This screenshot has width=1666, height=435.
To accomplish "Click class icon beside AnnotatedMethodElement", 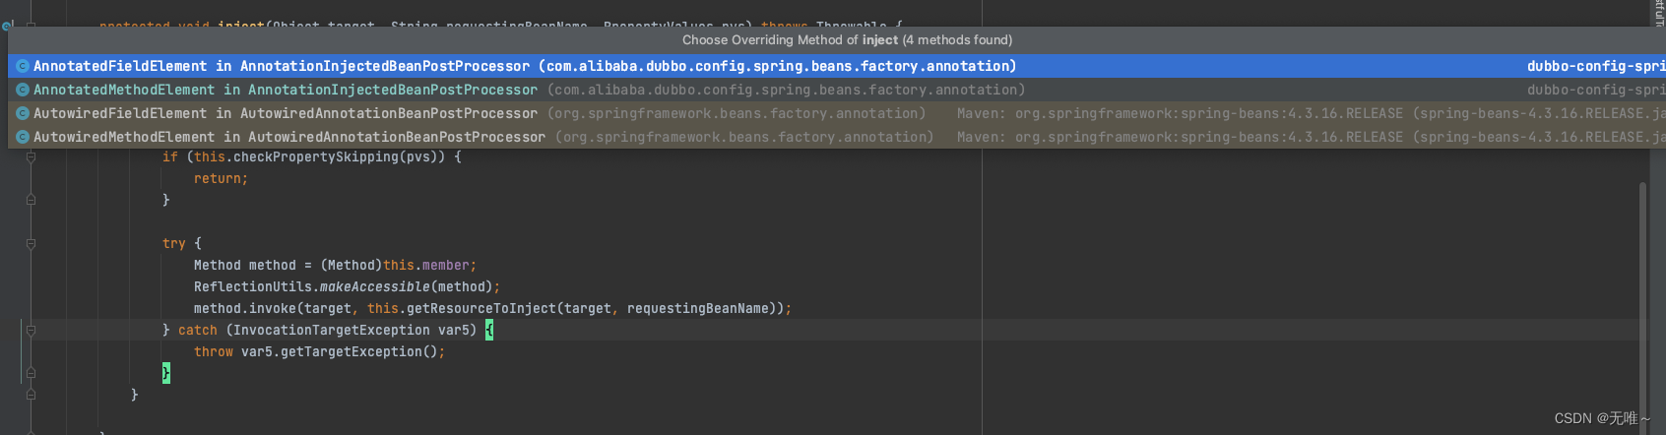I will [22, 90].
